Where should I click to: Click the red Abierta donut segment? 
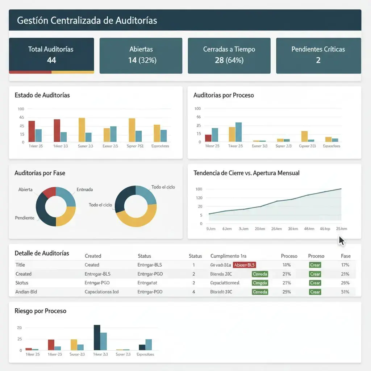49,192
